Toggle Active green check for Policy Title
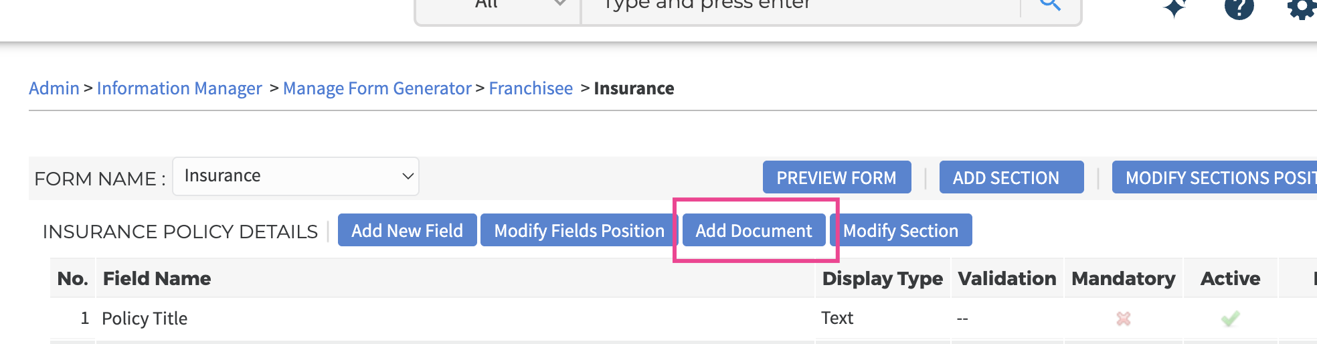Viewport: 1317px width, 344px height. [1230, 319]
